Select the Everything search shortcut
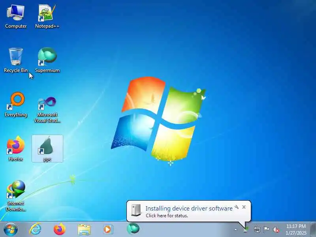 (16, 104)
